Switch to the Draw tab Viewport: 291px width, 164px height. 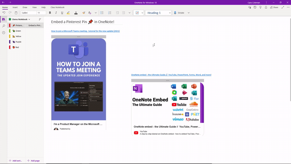point(25,7)
